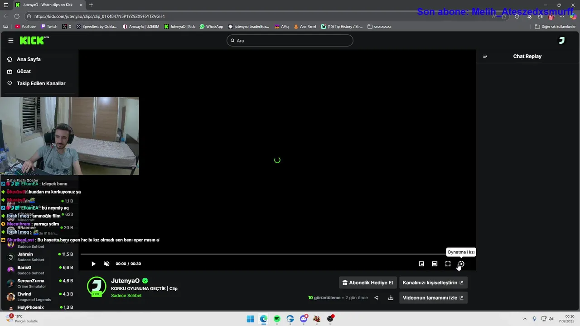Open the profile avatar in Kick header

(562, 41)
